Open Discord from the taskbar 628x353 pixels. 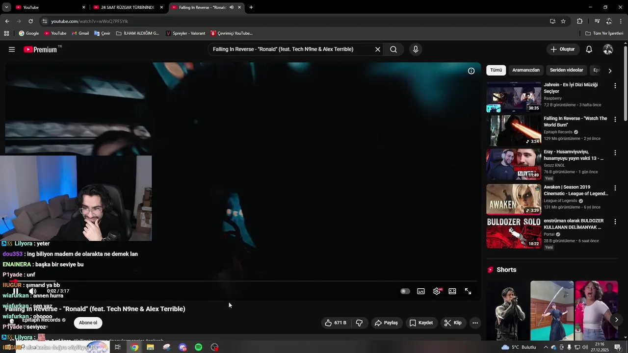(x=183, y=347)
